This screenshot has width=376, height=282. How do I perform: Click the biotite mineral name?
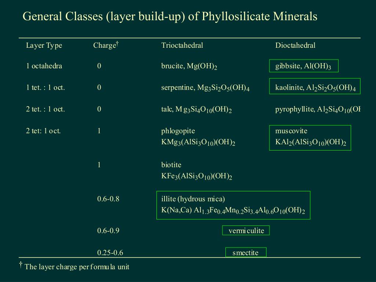pyautogui.click(x=171, y=165)
